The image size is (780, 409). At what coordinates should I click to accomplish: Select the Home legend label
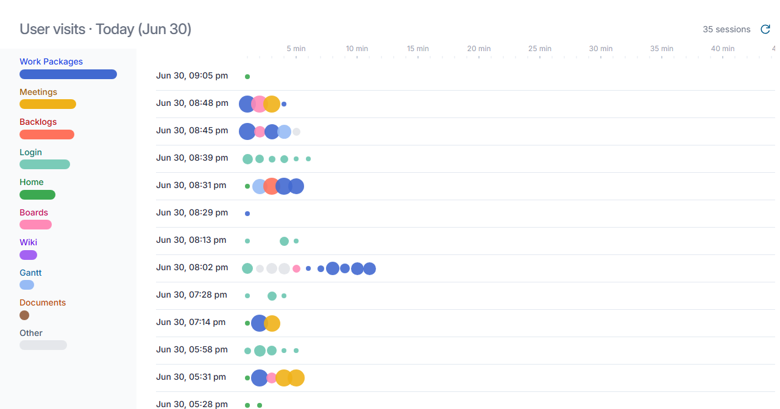click(32, 182)
